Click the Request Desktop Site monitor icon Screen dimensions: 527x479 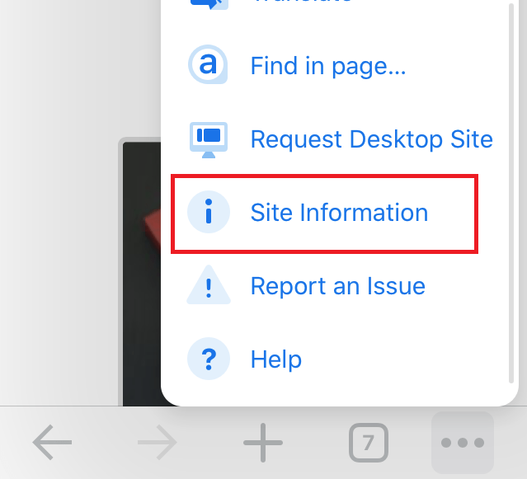209,139
